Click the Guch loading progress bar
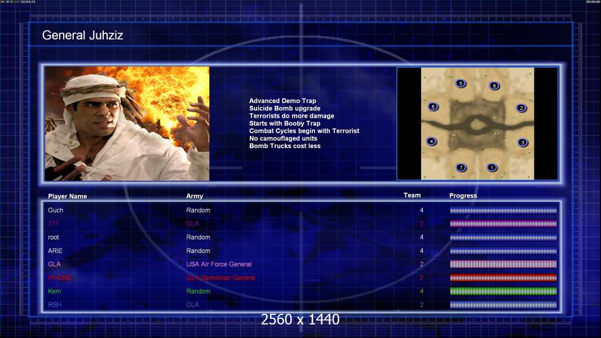Image resolution: width=601 pixels, height=338 pixels. [503, 210]
